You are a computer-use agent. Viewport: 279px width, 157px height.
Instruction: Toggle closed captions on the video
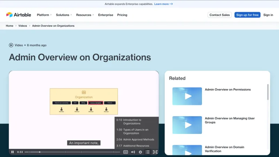click(x=126, y=152)
